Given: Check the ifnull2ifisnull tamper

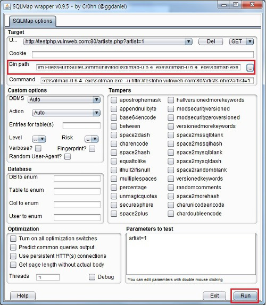Looking at the screenshot, I should (x=114, y=170).
